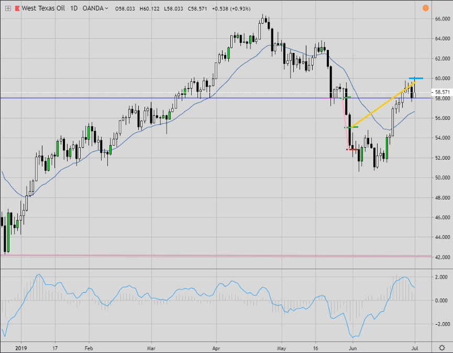Click the +0.538 (+0.93%) change value
The height and width of the screenshot is (353, 453).
(231, 9)
